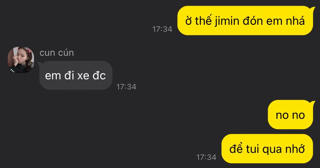Click the 17:34 timestamp after "em đi xe đc"

pos(126,87)
